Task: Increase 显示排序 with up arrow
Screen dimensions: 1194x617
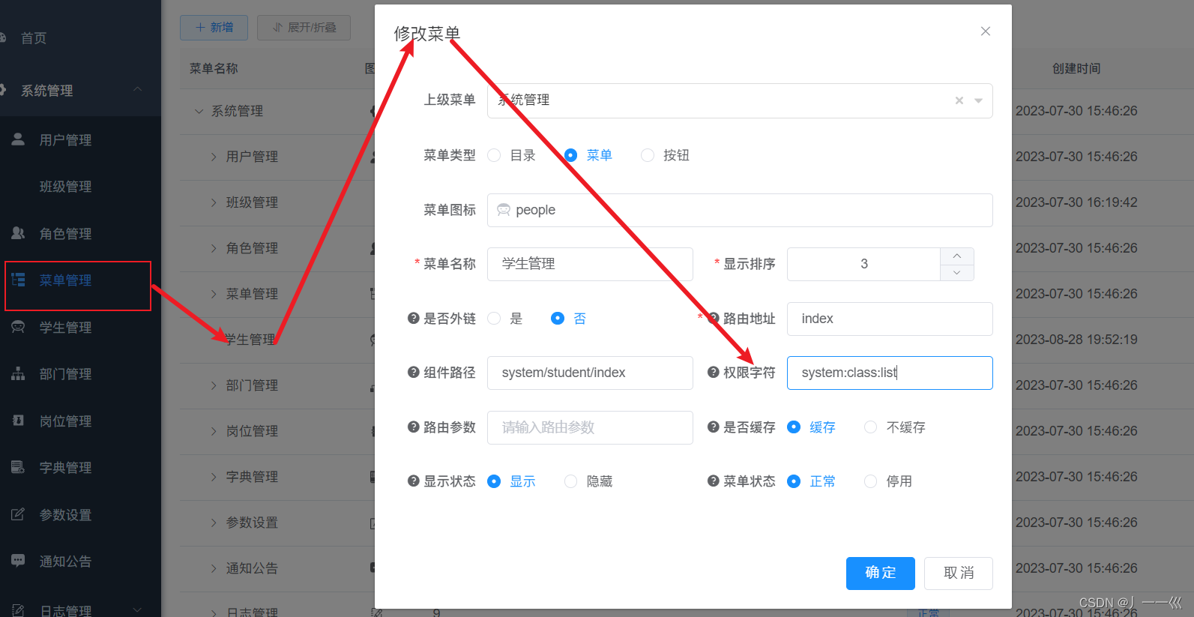Action: click(957, 256)
